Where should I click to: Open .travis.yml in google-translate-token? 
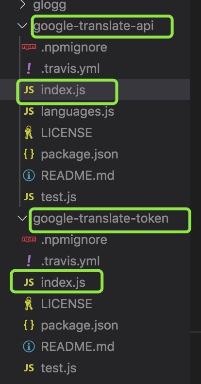pos(70,262)
